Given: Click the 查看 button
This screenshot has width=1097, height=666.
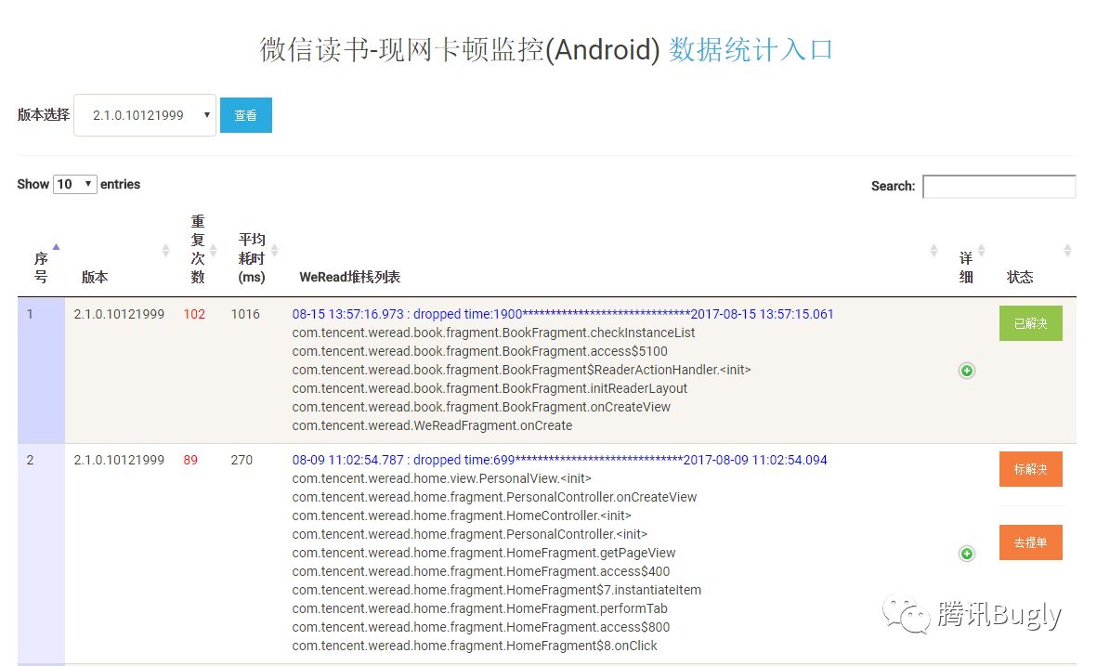Looking at the screenshot, I should click(x=245, y=115).
